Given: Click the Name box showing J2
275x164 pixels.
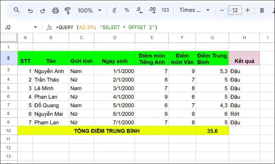Looking at the screenshot, I should (8, 27).
